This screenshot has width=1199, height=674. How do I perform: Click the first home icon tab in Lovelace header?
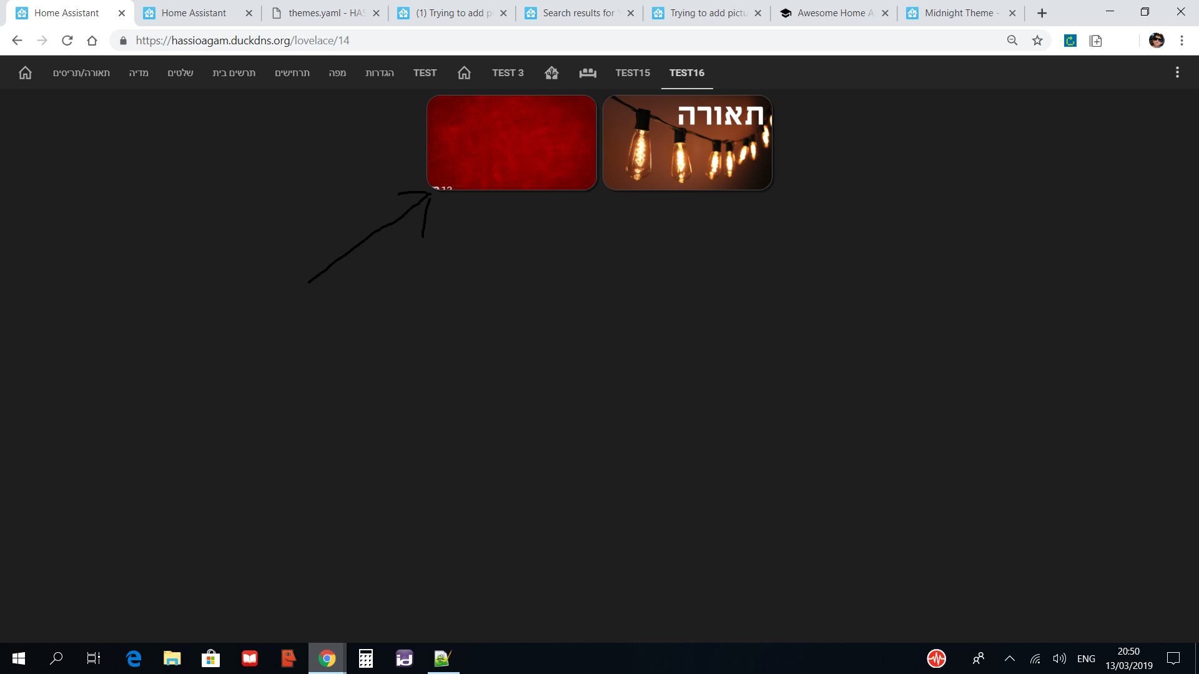pyautogui.click(x=25, y=73)
